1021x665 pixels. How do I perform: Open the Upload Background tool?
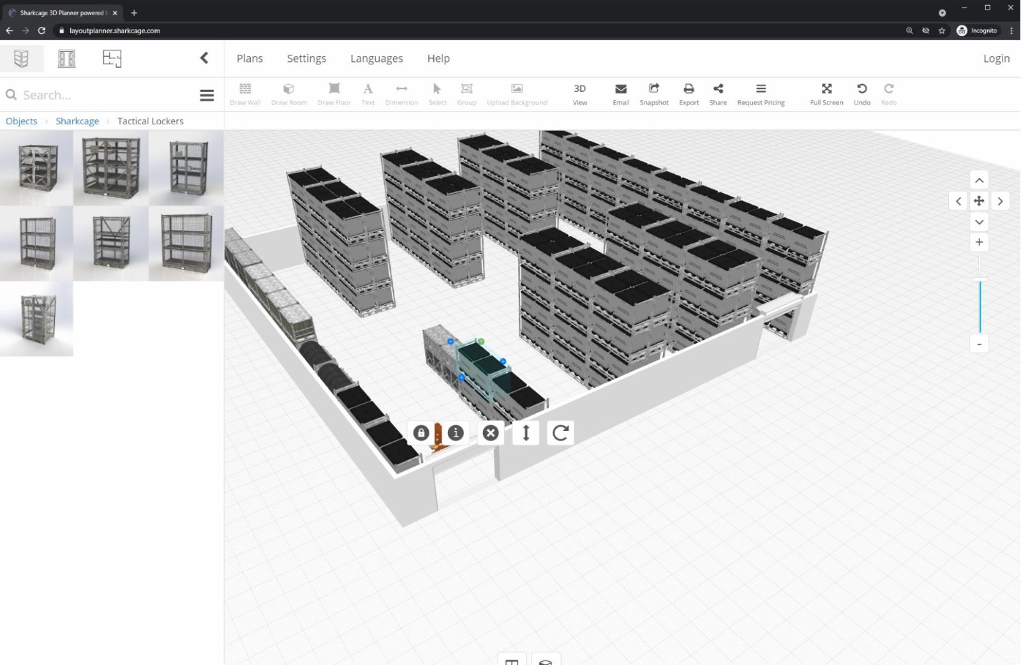tap(517, 94)
